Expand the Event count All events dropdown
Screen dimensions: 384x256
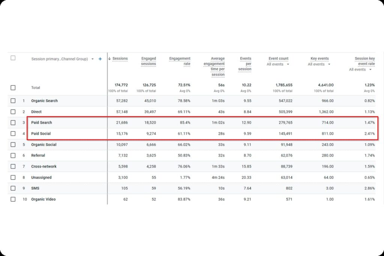point(288,64)
